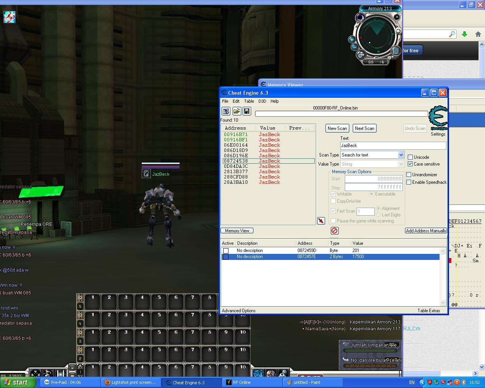The image size is (485, 388).
Task: Open Cheat Engine Settings logo
Action: click(438, 118)
